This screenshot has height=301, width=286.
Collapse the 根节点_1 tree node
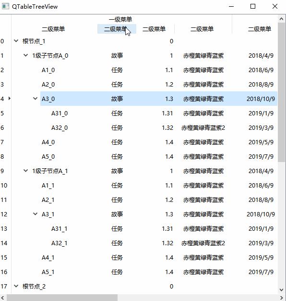[x=16, y=41]
